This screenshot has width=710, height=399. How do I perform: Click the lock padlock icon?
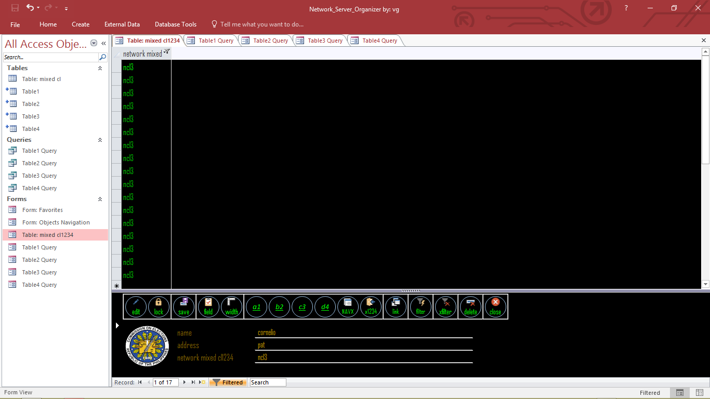click(x=159, y=307)
